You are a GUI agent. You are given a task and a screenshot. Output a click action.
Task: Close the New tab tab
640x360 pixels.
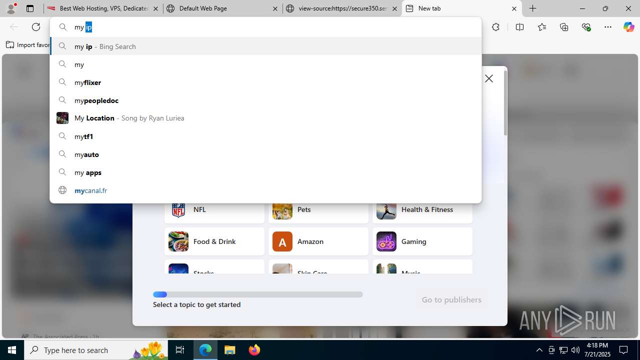pos(514,8)
